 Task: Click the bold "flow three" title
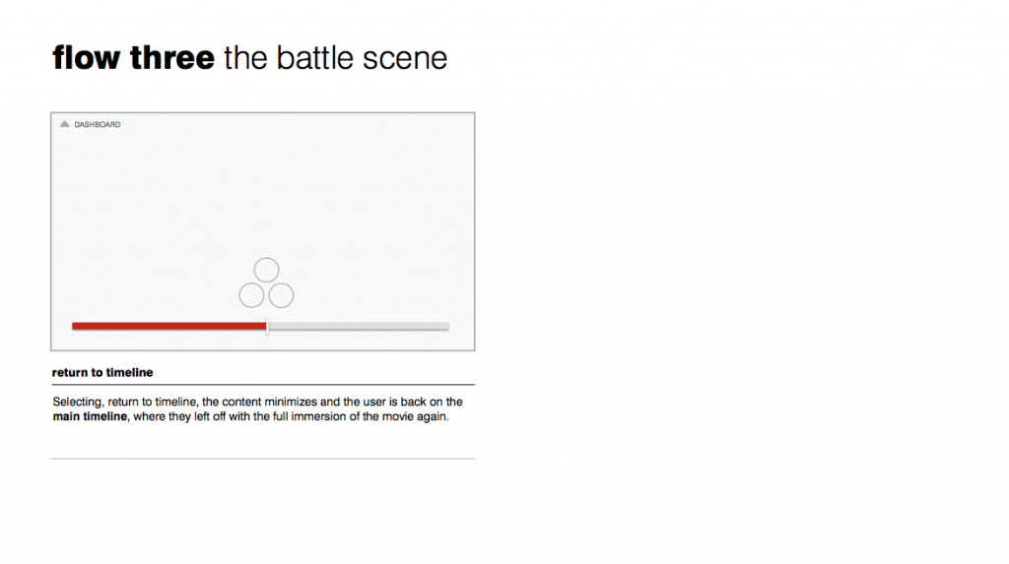point(133,58)
